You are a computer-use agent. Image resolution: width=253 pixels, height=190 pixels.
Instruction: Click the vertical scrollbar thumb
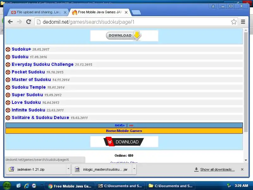[246, 82]
